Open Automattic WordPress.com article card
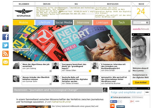Viewport: 163px width, 108px height. point(114,79)
